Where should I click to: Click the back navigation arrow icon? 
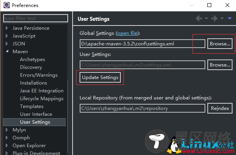coord(199,18)
